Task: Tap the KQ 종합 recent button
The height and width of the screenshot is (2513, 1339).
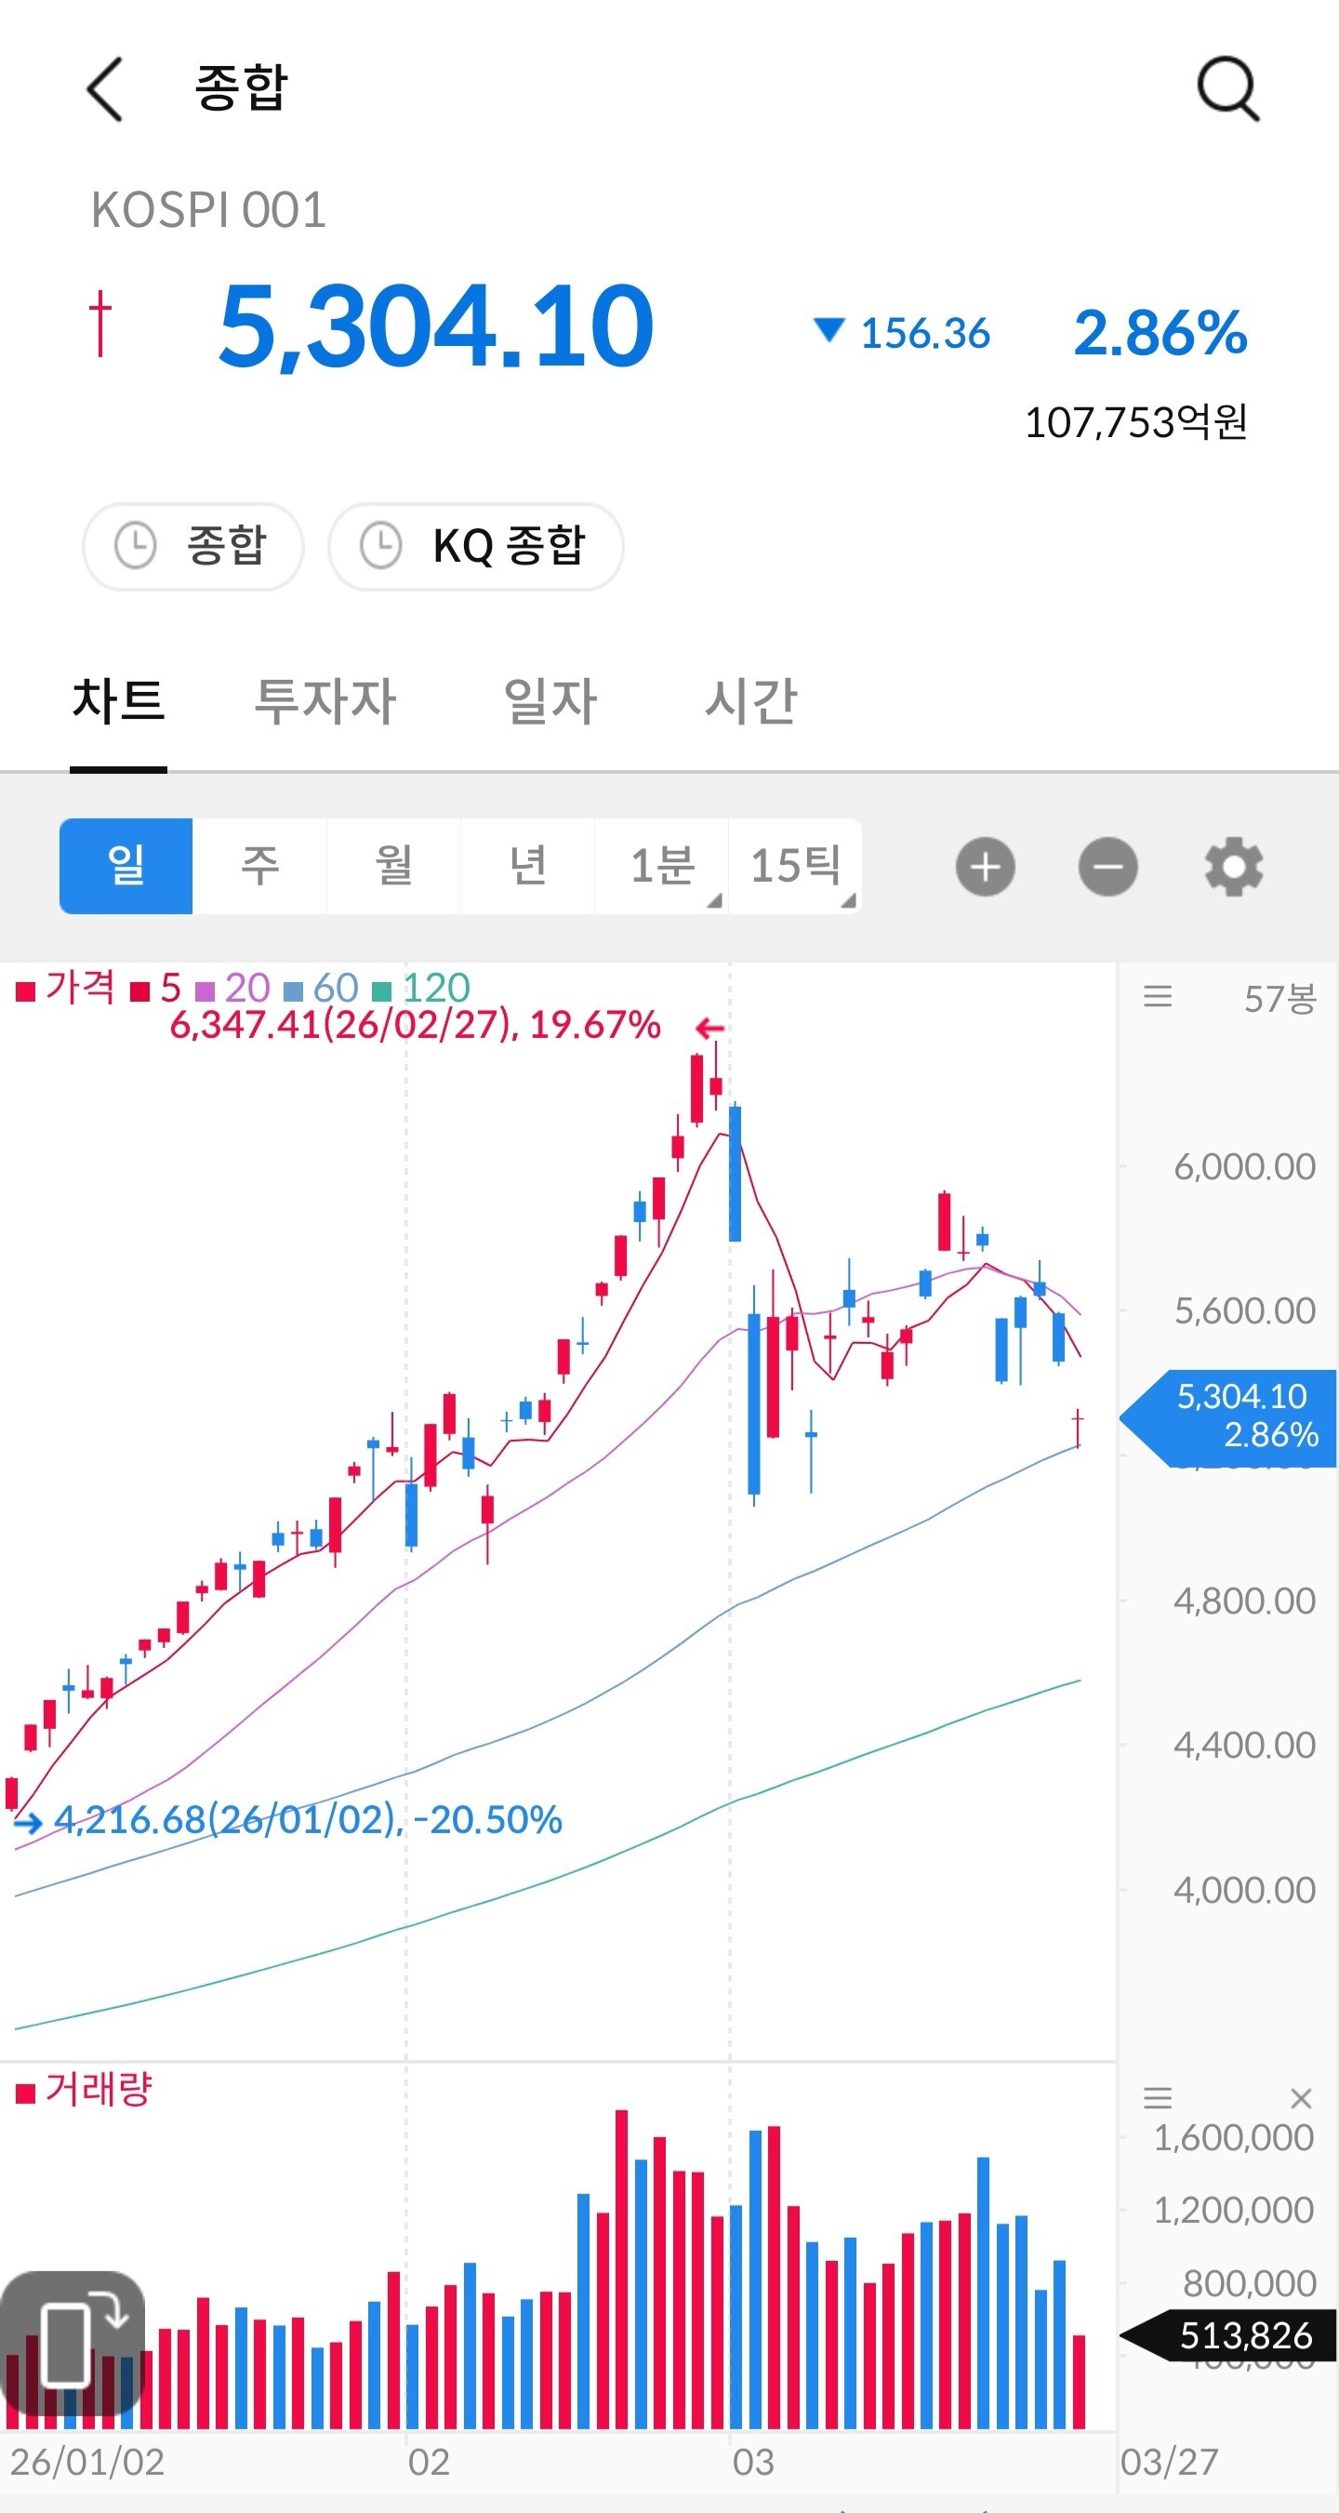Action: coord(476,546)
